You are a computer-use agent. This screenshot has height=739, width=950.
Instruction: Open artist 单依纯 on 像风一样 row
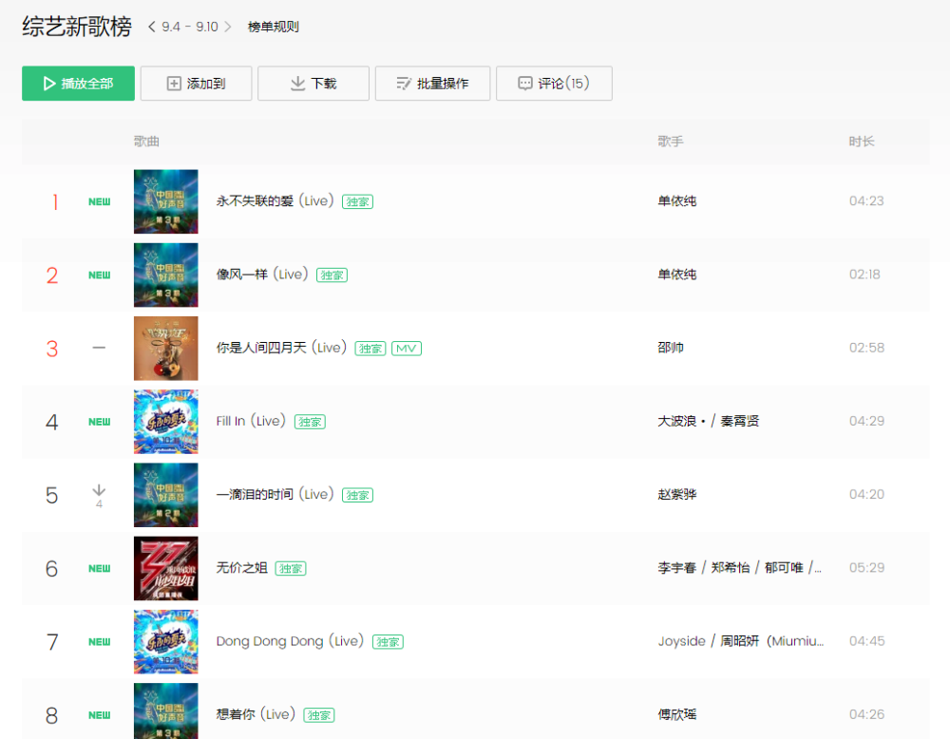click(x=676, y=275)
